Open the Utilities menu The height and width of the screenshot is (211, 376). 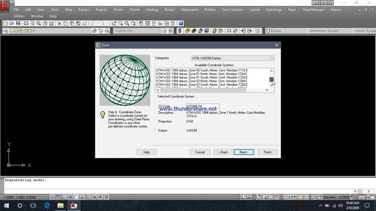pos(19,16)
